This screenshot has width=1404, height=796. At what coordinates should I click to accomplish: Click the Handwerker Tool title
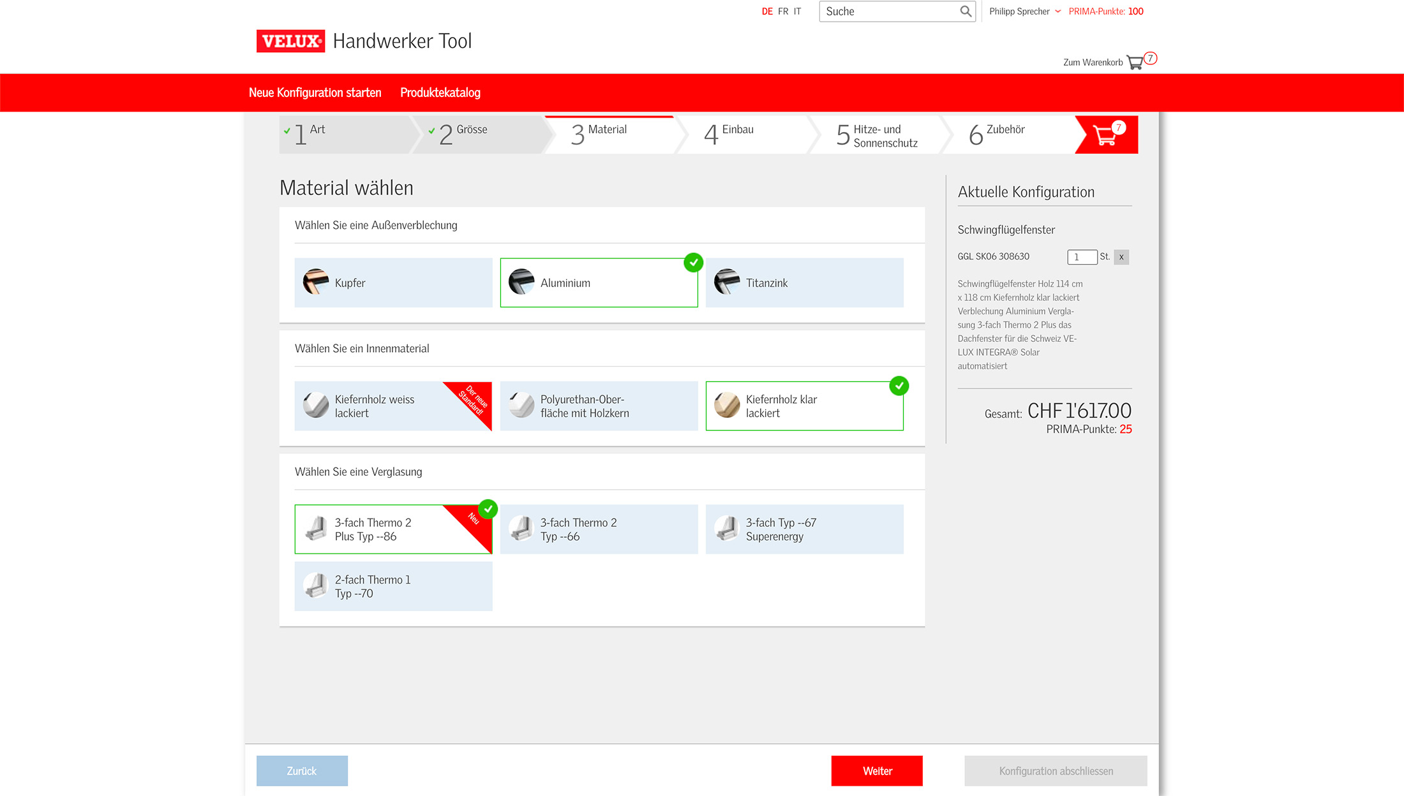(x=402, y=41)
